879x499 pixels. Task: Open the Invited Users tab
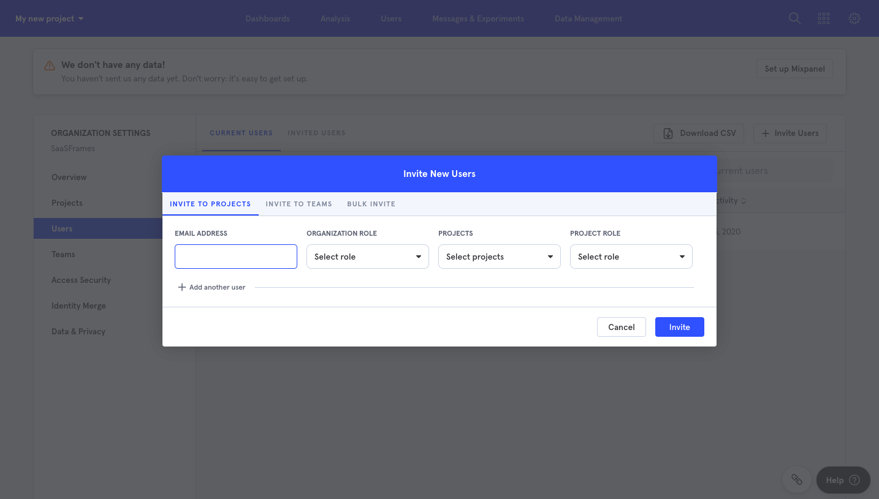pyautogui.click(x=316, y=133)
